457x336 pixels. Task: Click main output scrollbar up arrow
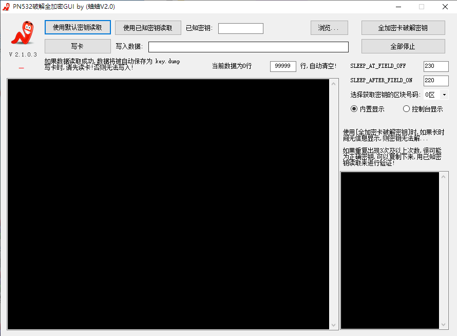click(x=333, y=84)
